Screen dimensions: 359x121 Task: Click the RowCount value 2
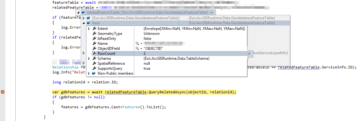coord(145,54)
